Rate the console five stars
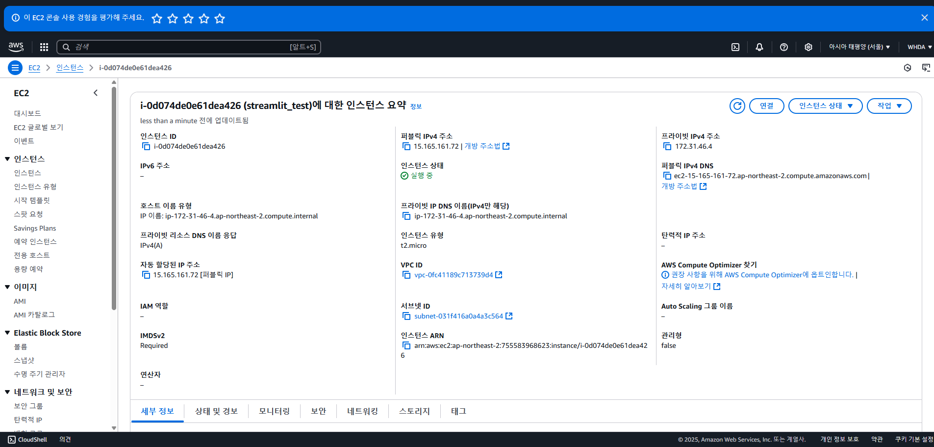 (220, 19)
